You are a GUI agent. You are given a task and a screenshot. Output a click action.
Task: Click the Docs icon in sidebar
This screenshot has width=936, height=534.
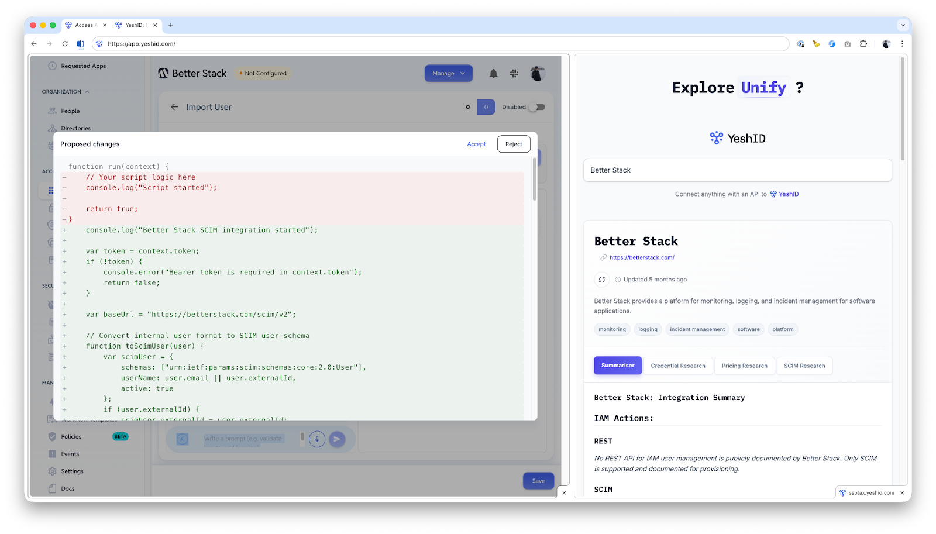click(52, 488)
